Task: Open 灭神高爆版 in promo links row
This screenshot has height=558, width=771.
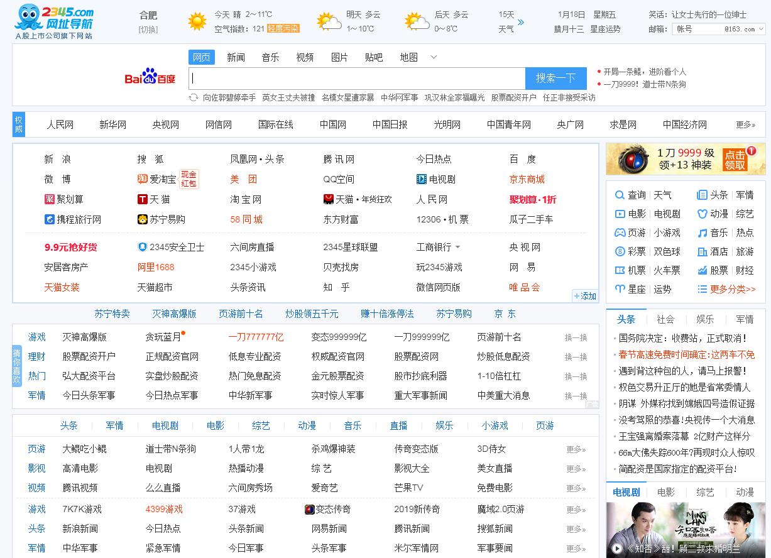Action: pyautogui.click(x=174, y=314)
